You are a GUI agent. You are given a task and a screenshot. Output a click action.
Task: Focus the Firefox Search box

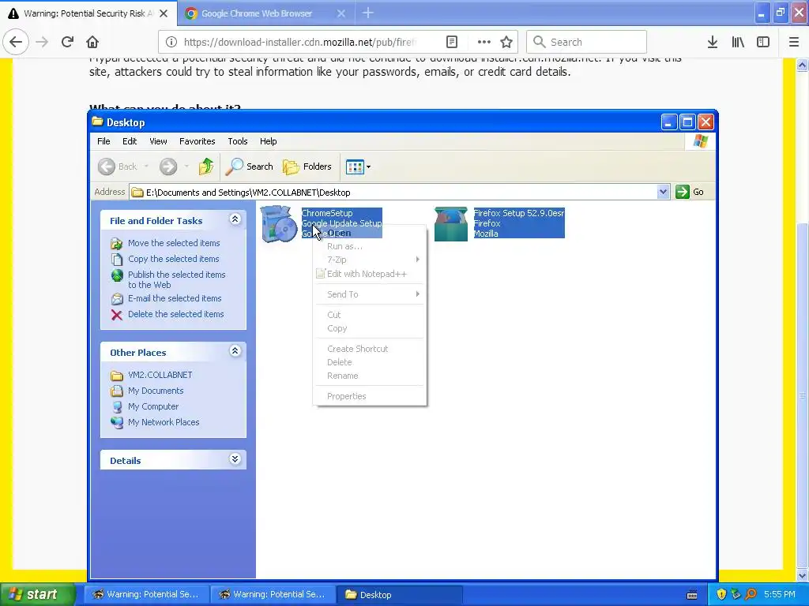(x=586, y=42)
